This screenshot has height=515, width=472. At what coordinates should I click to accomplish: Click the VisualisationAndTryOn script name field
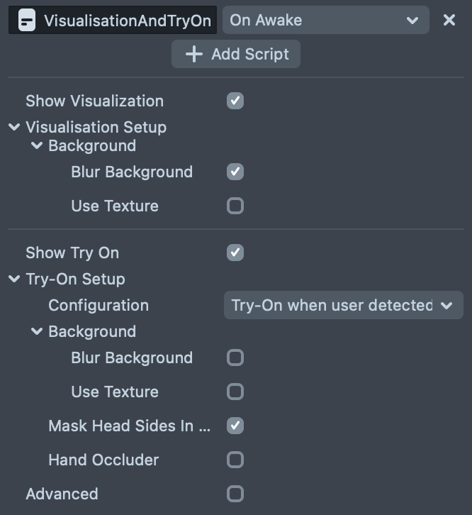(127, 21)
